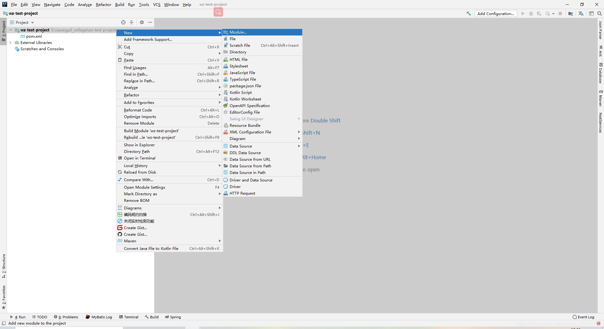Click the Debug bug icon
604x329 pixels.
(x=531, y=13)
